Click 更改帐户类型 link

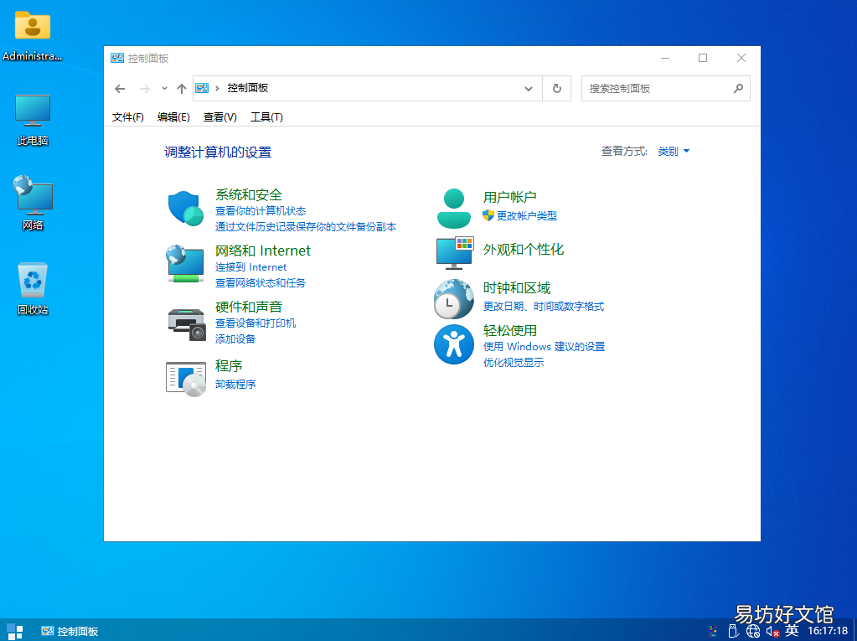(x=526, y=216)
